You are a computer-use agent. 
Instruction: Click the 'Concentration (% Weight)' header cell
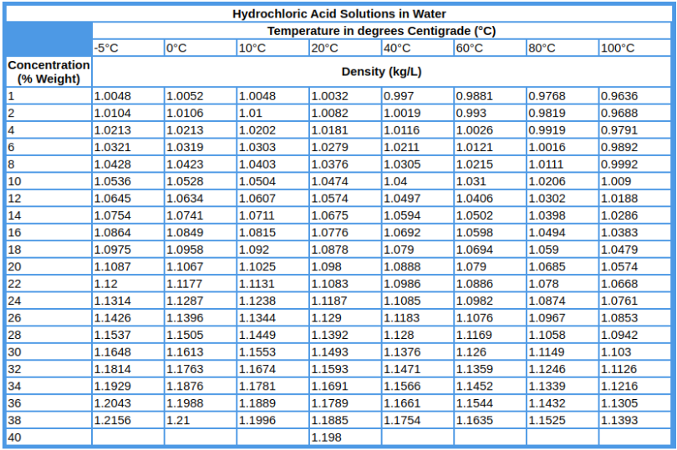48,72
